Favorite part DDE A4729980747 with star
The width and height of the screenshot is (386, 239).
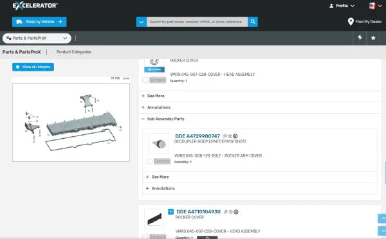[230, 136]
